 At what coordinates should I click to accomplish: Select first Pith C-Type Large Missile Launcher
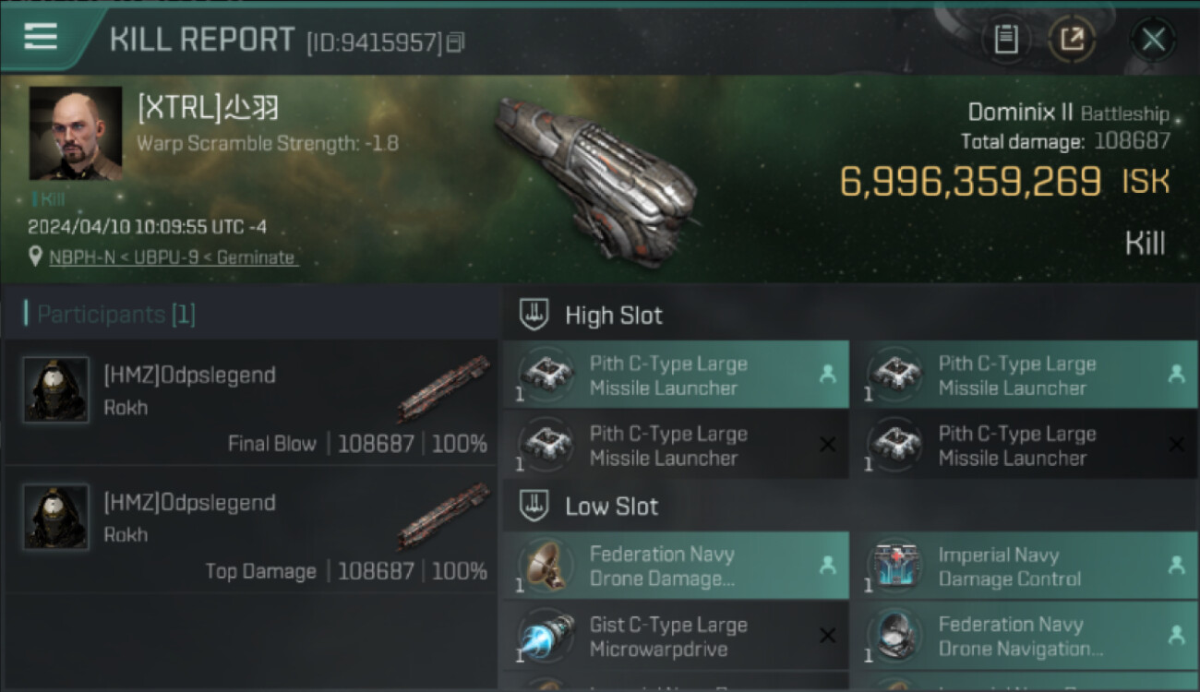tap(676, 375)
